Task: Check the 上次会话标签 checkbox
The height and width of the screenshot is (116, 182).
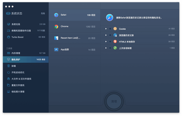Action: [x=110, y=48]
